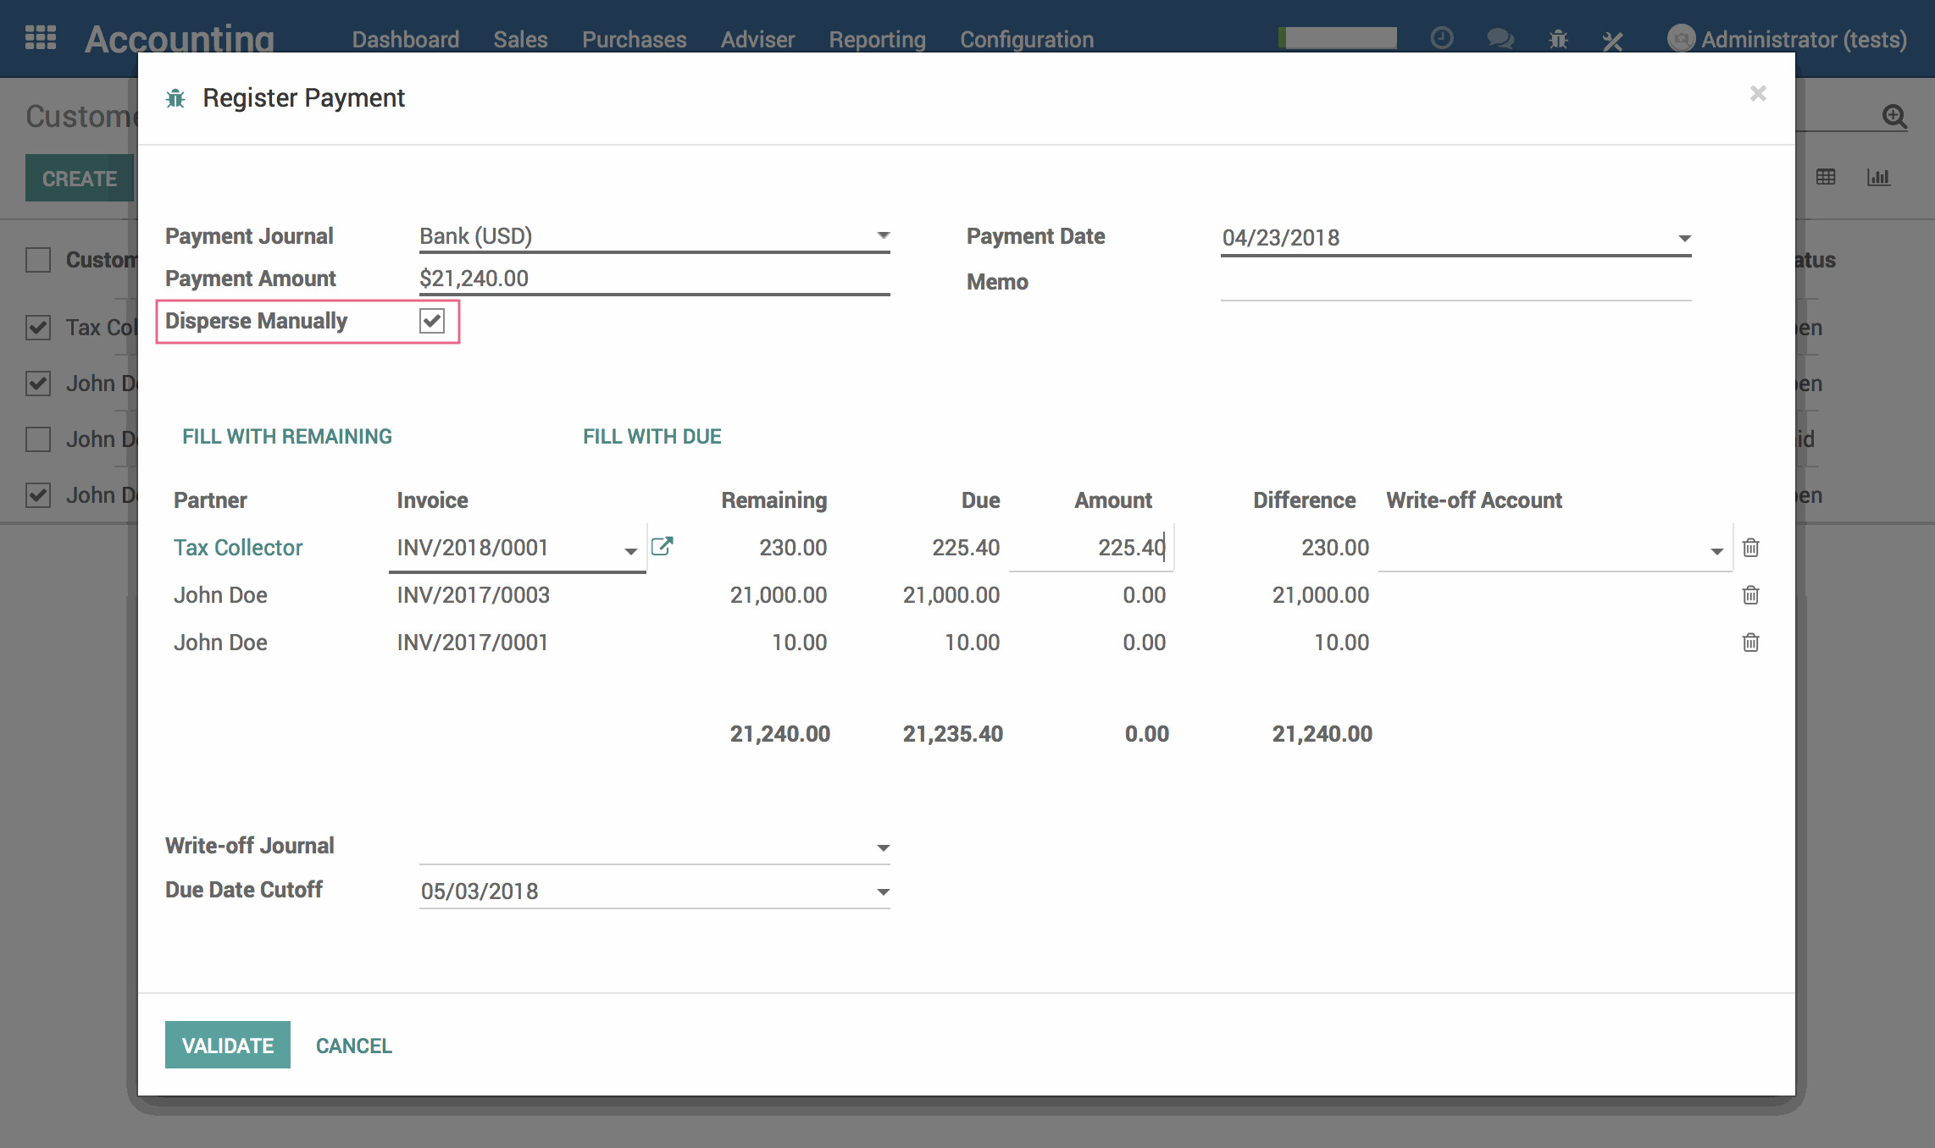Image resolution: width=1935 pixels, height=1148 pixels.
Task: Expand the Invoice INV/2018/0001 dropdown
Action: [x=630, y=551]
